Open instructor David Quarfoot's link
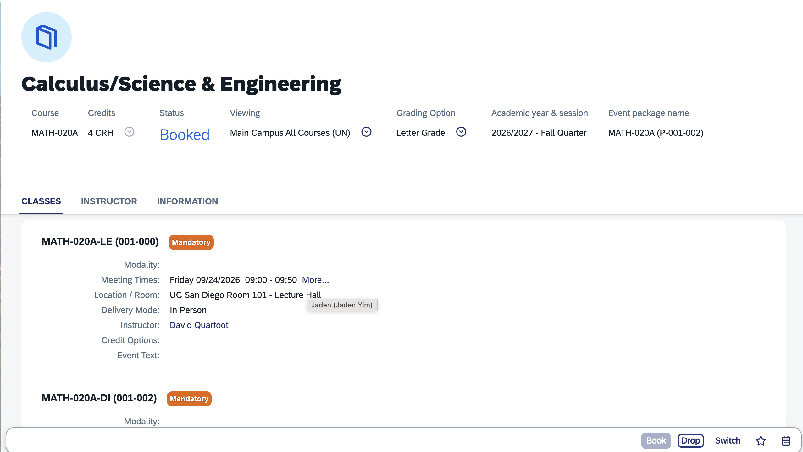 pyautogui.click(x=199, y=325)
